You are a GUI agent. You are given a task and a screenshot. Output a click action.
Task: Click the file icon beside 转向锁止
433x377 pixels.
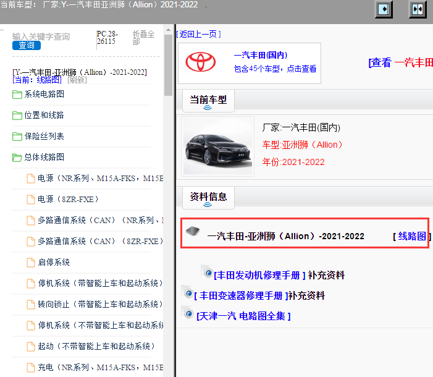pos(31,305)
